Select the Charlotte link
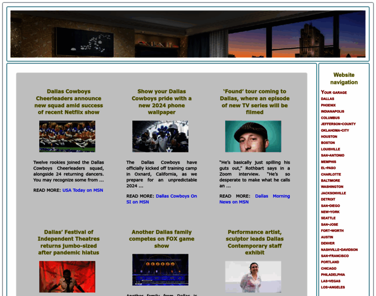376x296 pixels. 331,175
